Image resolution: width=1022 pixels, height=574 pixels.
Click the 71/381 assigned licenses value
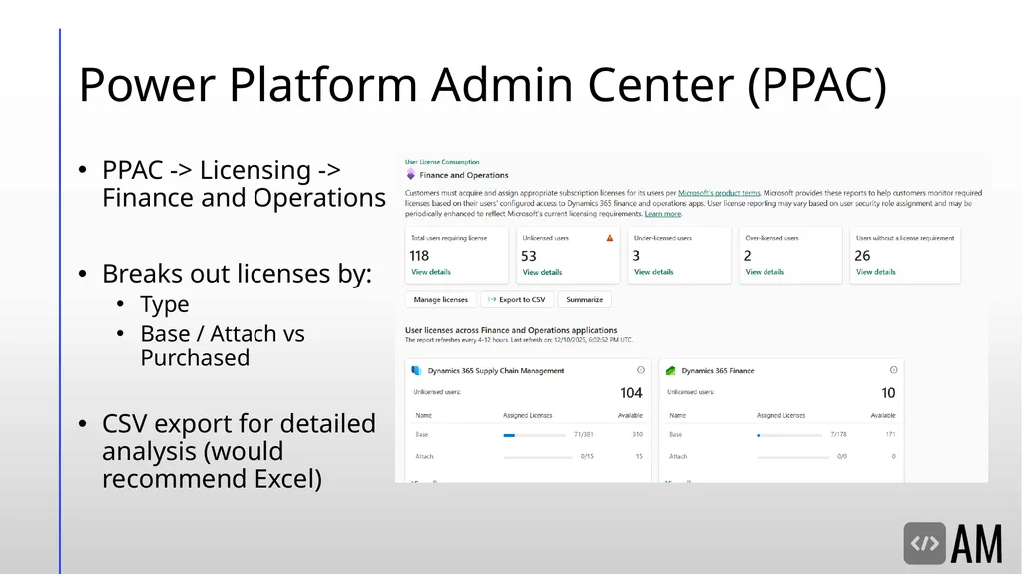583,434
